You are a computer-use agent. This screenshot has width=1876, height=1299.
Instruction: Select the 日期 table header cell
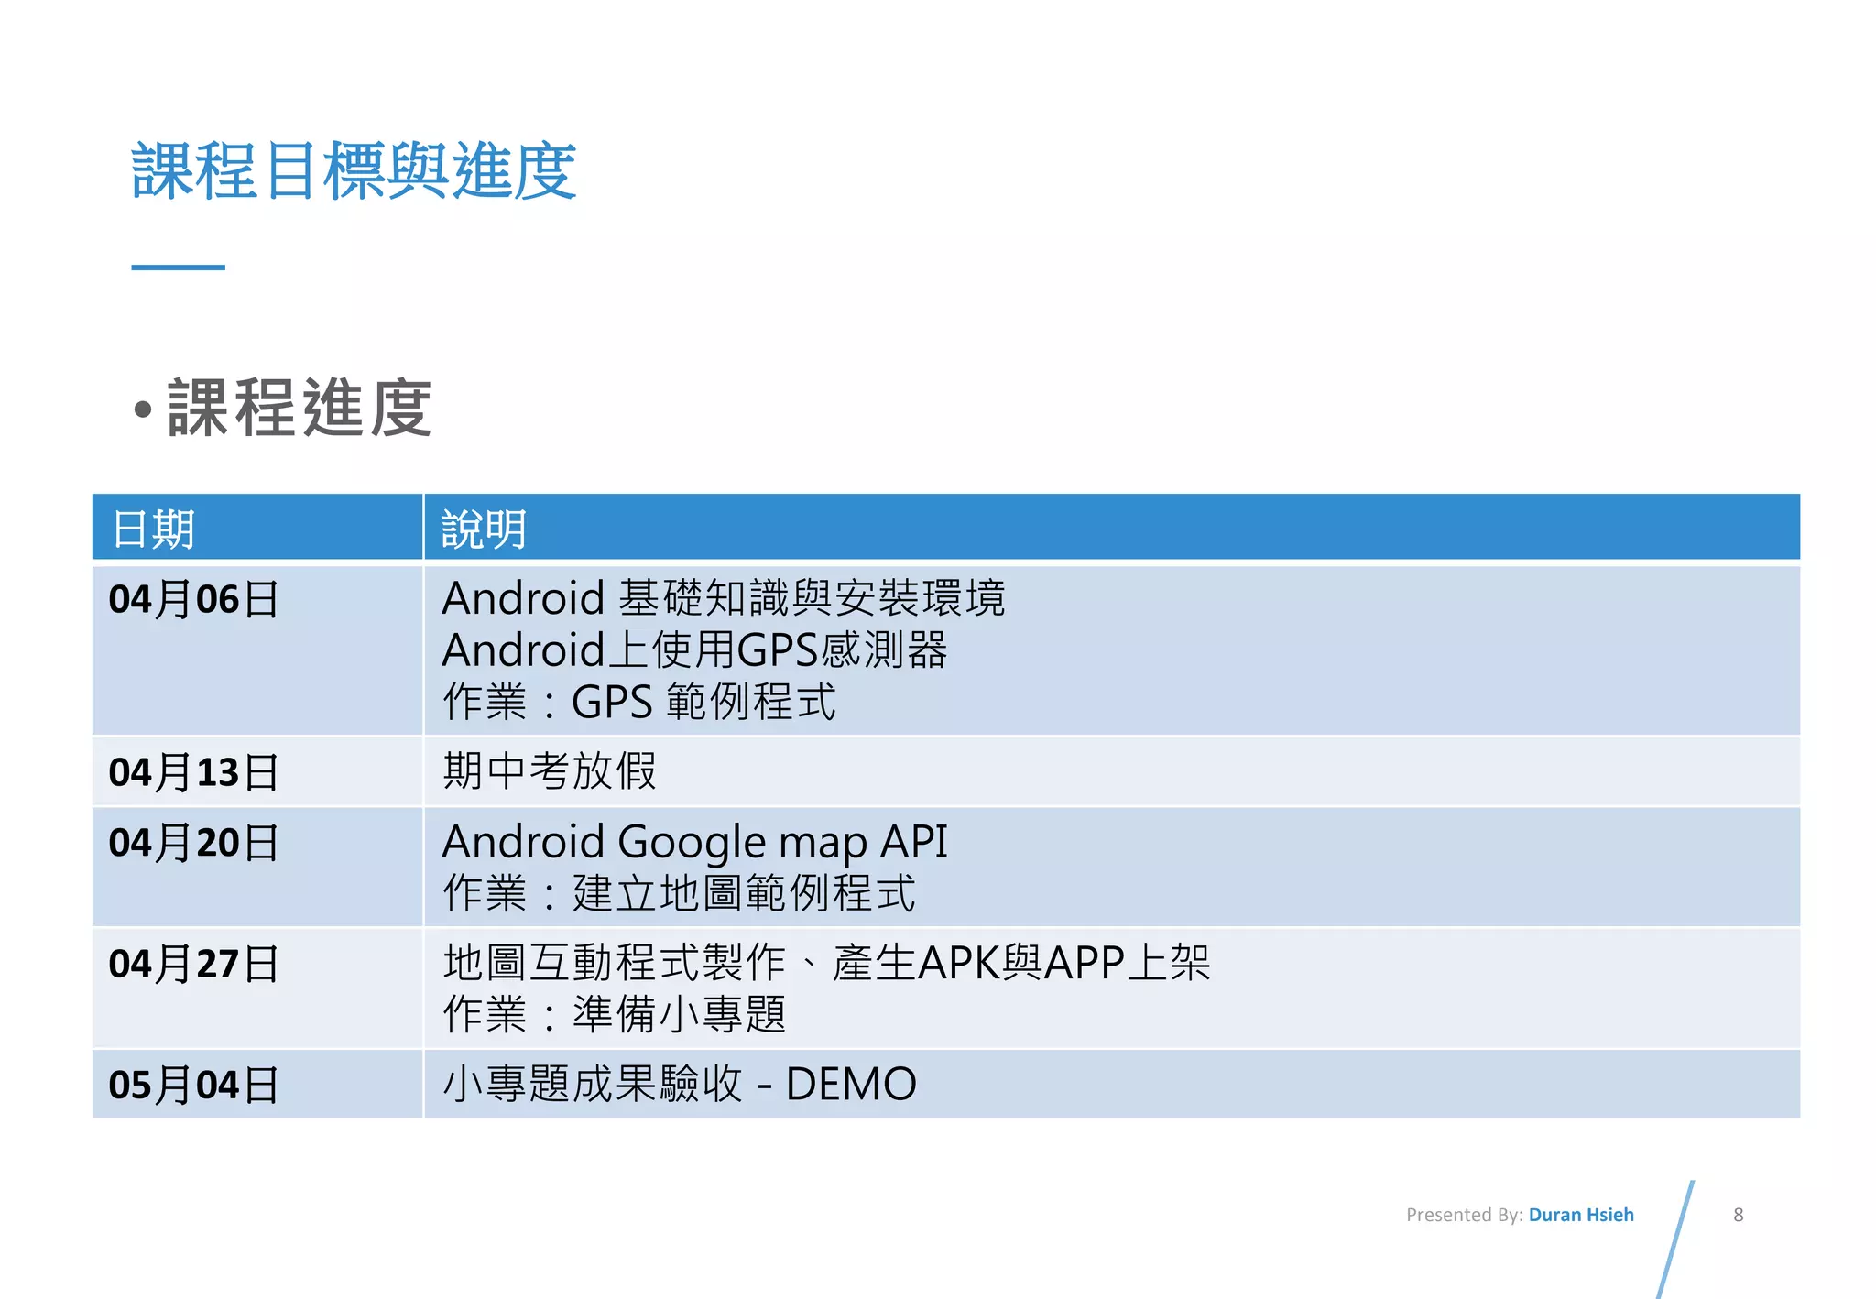(257, 528)
